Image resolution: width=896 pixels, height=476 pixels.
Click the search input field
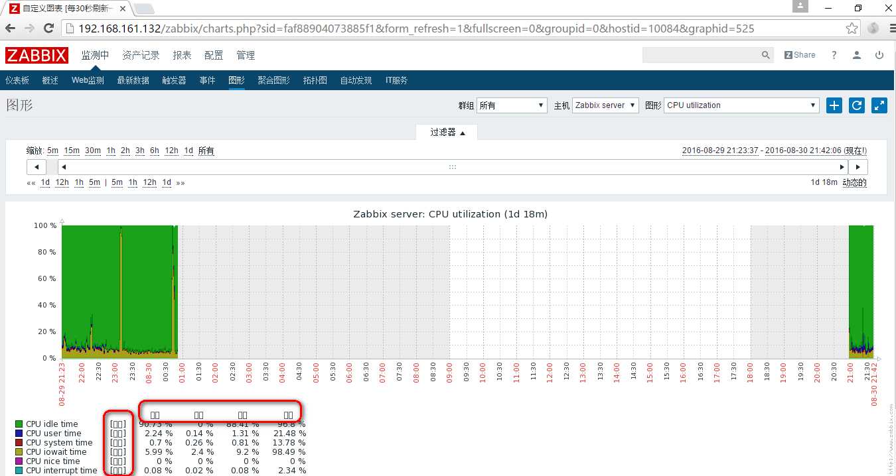coord(701,55)
